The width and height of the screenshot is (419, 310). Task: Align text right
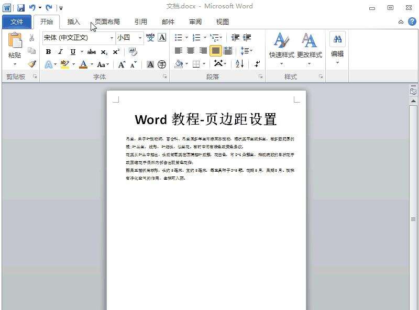203,50
